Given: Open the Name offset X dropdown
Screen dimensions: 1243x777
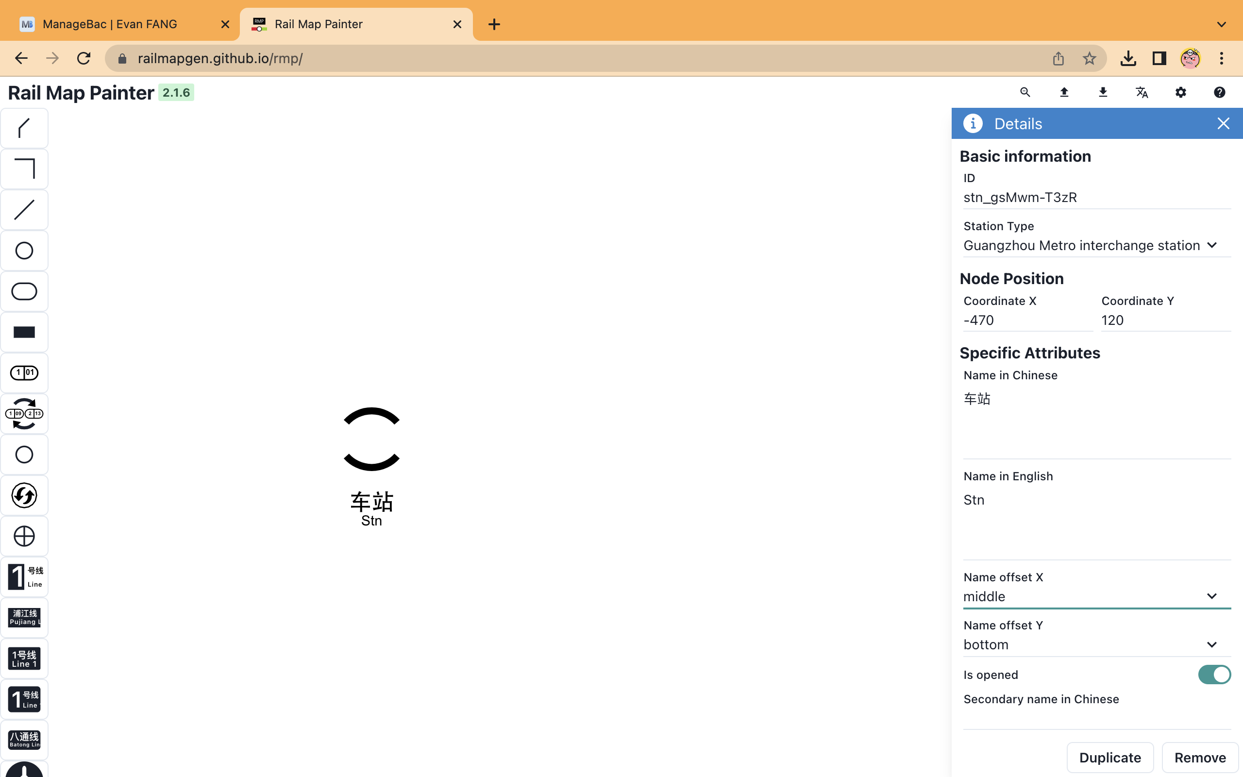Looking at the screenshot, I should point(1097,597).
